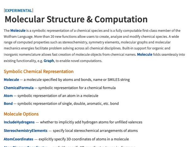Image resolution: width=189 pixels, height=147 pixels.
Task: Click the ChemicalFormula description text
Action: (x=77, y=88)
